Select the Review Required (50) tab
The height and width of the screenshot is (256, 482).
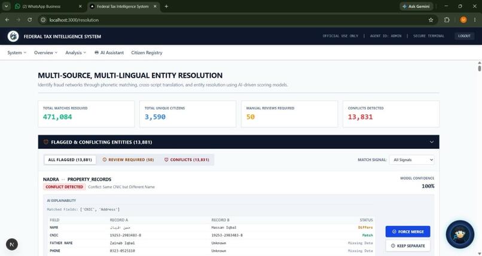coord(128,160)
